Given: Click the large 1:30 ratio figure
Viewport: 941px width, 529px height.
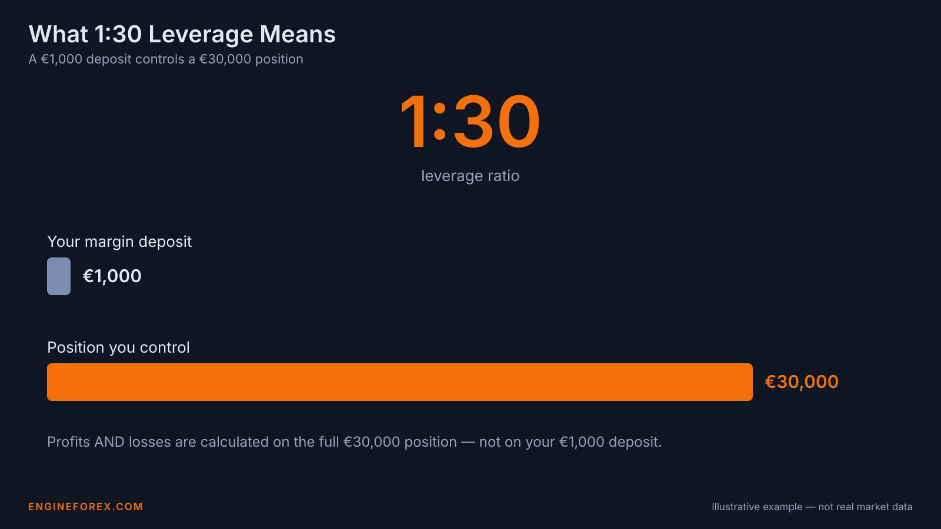Looking at the screenshot, I should pyautogui.click(x=470, y=122).
